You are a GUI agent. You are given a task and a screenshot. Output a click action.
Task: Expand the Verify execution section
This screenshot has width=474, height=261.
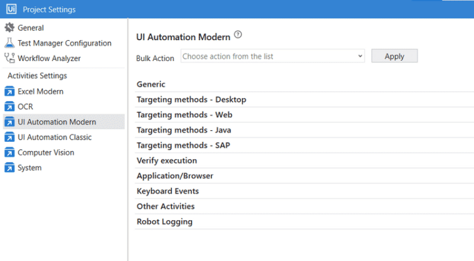tap(167, 160)
